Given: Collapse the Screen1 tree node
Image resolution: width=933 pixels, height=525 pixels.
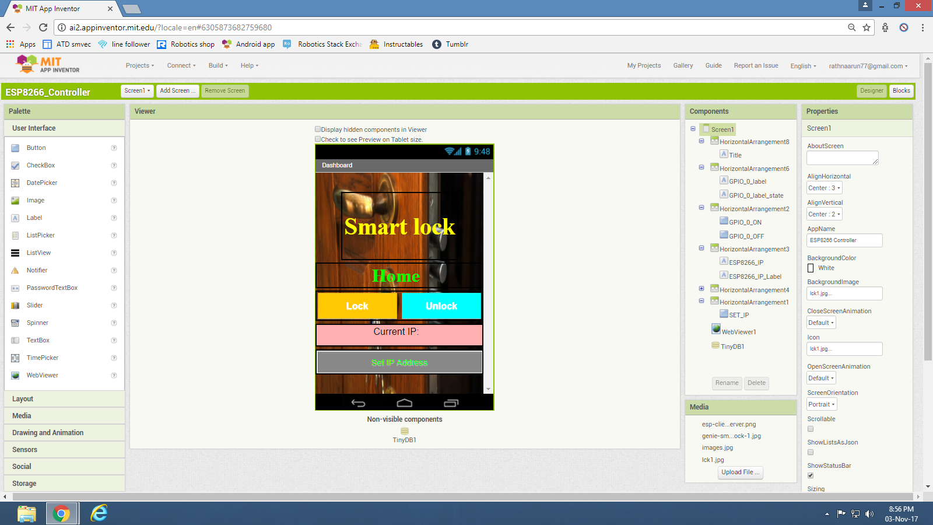Looking at the screenshot, I should click(x=693, y=129).
